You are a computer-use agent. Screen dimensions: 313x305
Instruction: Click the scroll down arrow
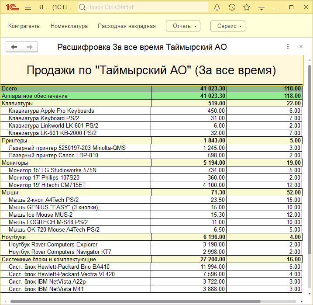tap(310, 294)
